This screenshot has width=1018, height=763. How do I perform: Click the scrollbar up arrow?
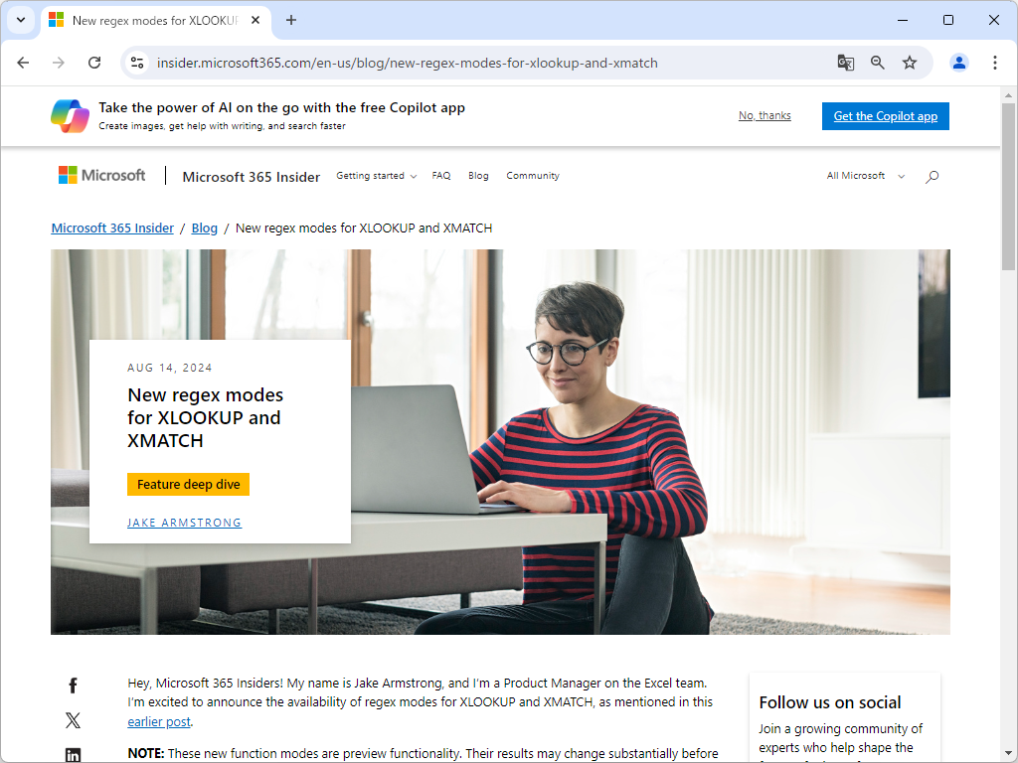pos(1008,95)
